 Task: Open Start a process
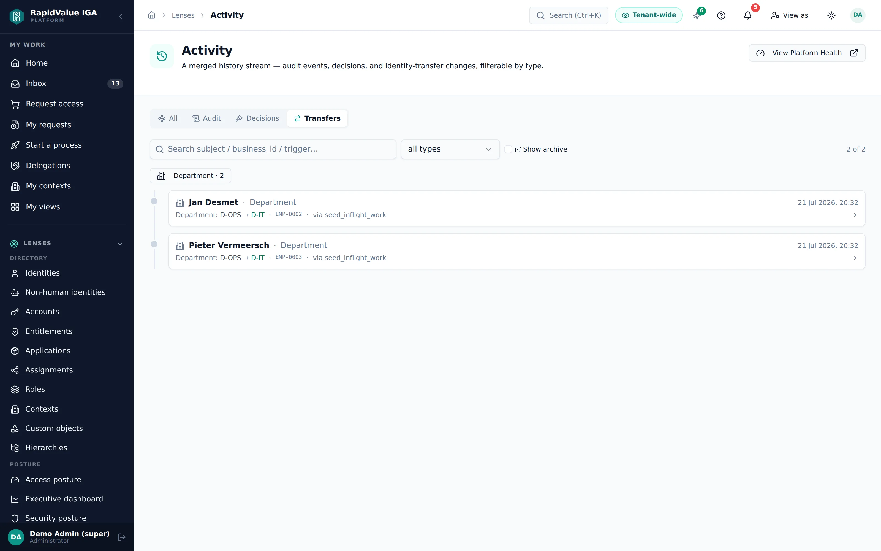[x=67, y=145]
